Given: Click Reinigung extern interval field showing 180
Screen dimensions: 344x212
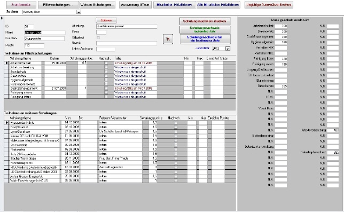Looking at the screenshot, I should [x=281, y=64].
